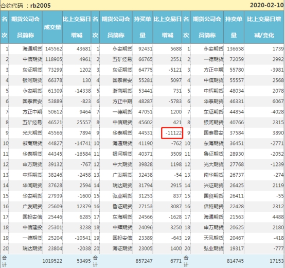This screenshot has height=268, width=285.
Task: Click short position value 136658
Action: [x=235, y=49]
